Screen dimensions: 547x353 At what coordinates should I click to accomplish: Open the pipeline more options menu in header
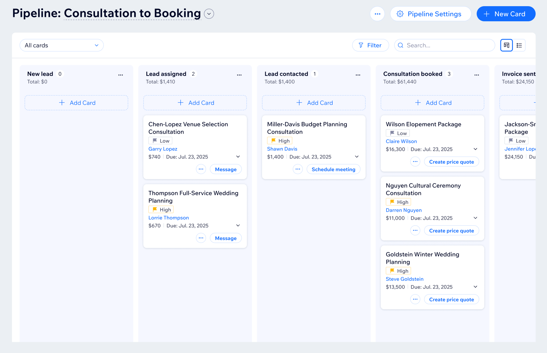pos(377,14)
